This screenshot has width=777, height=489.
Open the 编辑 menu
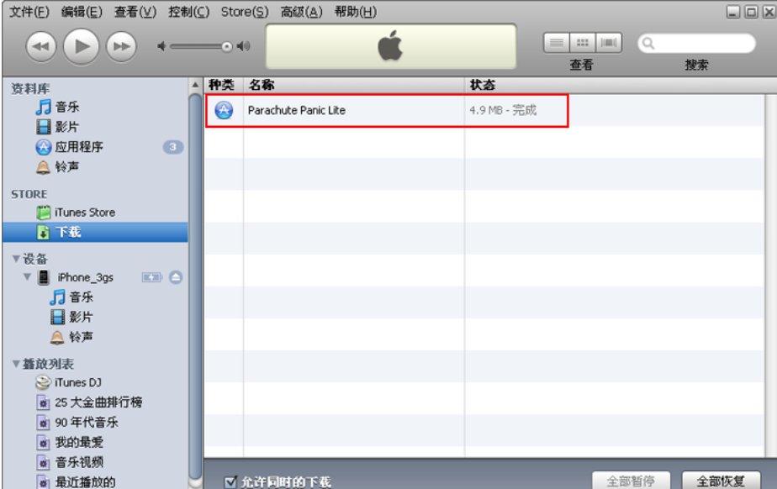click(x=82, y=12)
